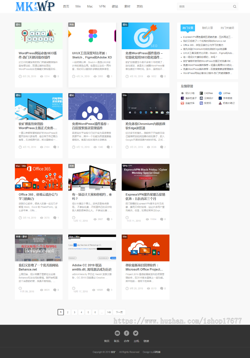The width and height of the screenshot is (250, 358).
Task: Open the email icon in footer
Action: (117, 333)
